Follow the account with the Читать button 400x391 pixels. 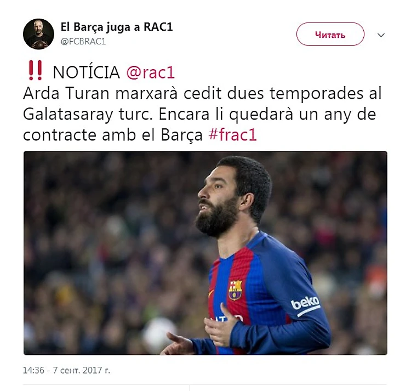pyautogui.click(x=330, y=34)
